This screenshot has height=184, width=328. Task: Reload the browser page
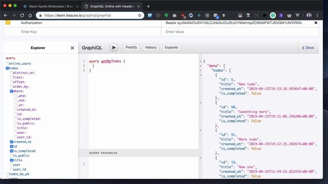[22, 15]
